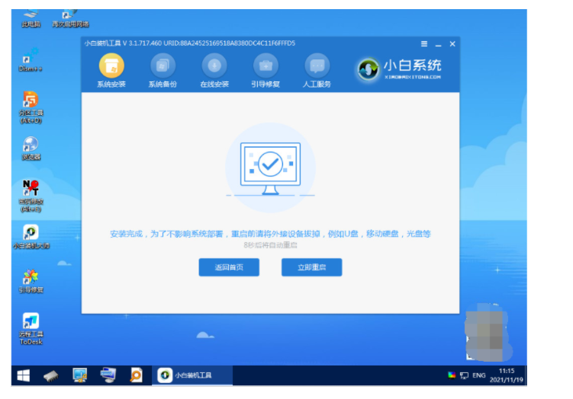Open the 系统备份 tab
Screen dimensions: 573x399
163,71
